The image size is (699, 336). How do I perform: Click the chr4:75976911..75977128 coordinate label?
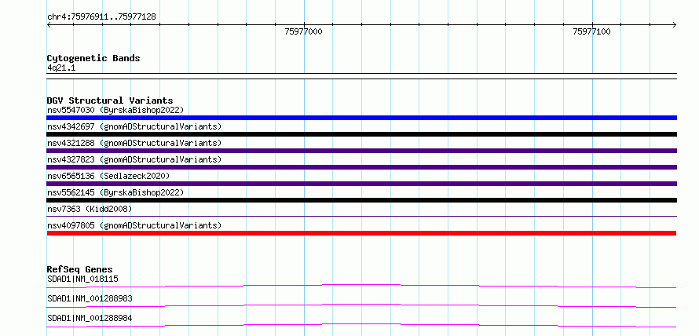pyautogui.click(x=101, y=17)
